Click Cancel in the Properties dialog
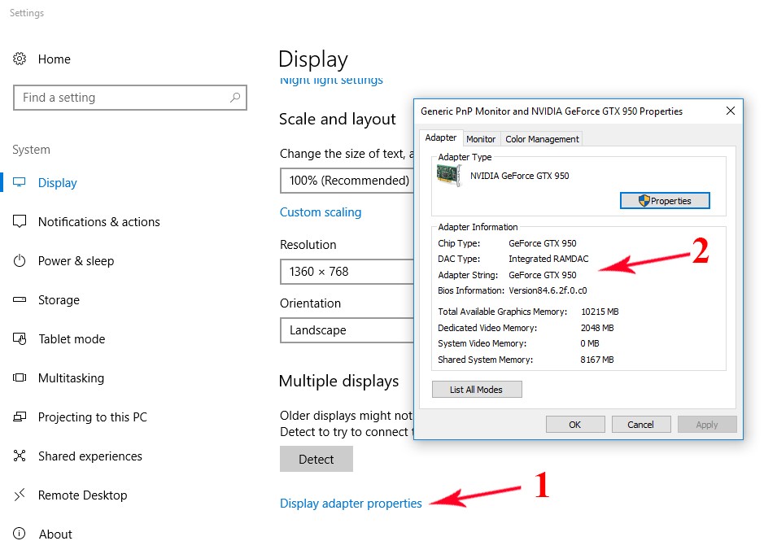777x554 pixels. [641, 425]
